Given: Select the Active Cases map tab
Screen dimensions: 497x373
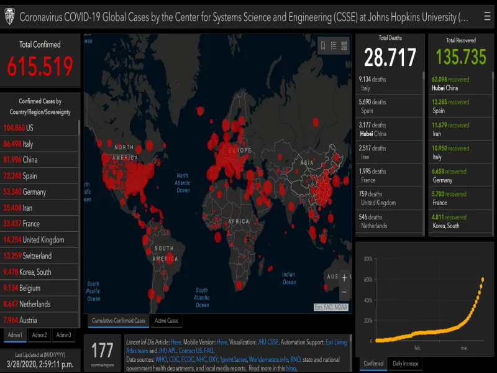Looking at the screenshot, I should (166, 321).
